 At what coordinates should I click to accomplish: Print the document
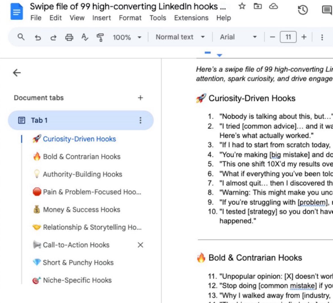tap(69, 37)
